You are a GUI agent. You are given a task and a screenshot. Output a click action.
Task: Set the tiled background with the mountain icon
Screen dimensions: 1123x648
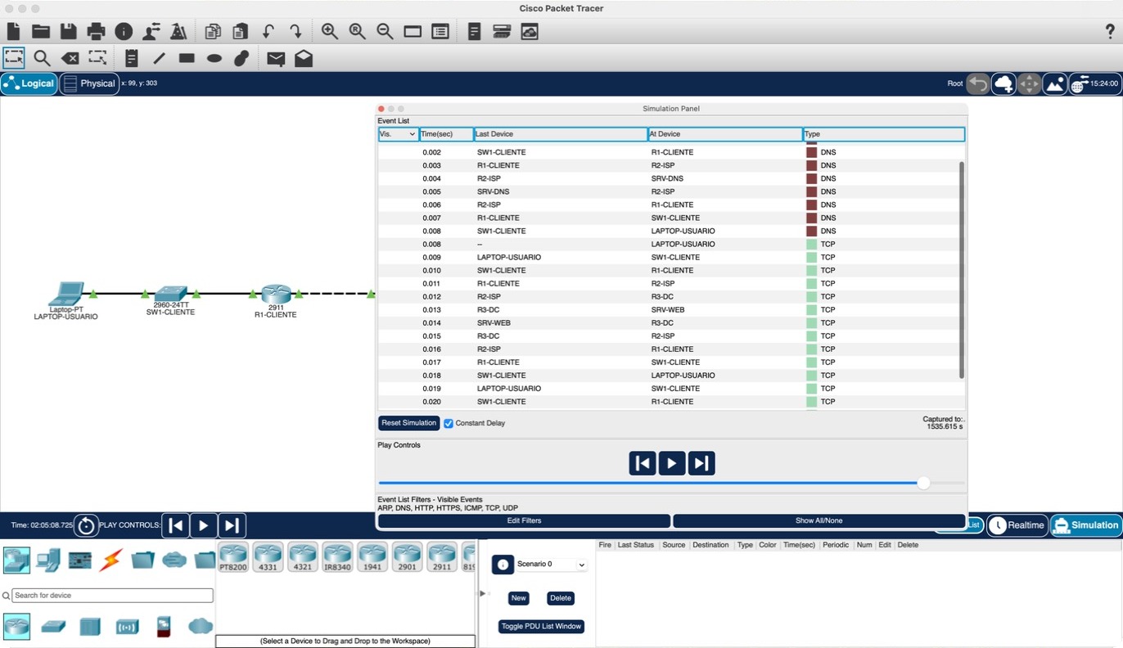pos(1055,83)
